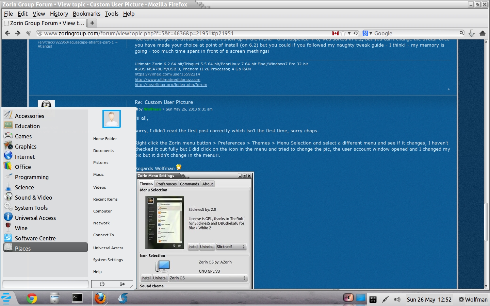
Task: Open the terminal from the taskbar
Action: click(x=77, y=298)
